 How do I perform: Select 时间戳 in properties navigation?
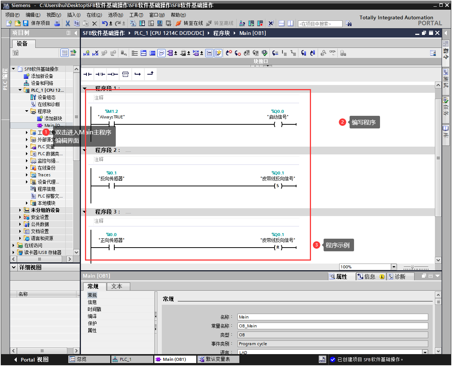[94, 309]
